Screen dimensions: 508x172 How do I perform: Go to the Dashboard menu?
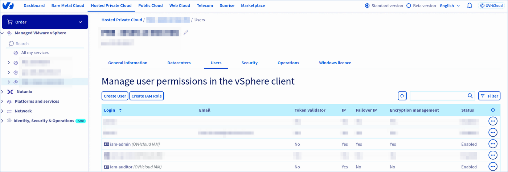click(34, 6)
